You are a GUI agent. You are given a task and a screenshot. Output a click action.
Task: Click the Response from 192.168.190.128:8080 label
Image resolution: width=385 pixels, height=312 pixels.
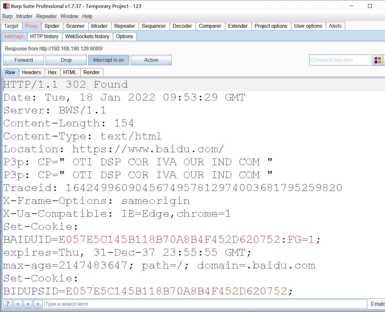[54, 49]
